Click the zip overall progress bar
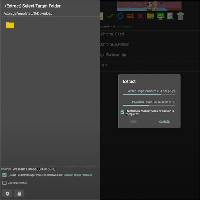Screen dimensions: 200x200 coord(149,105)
